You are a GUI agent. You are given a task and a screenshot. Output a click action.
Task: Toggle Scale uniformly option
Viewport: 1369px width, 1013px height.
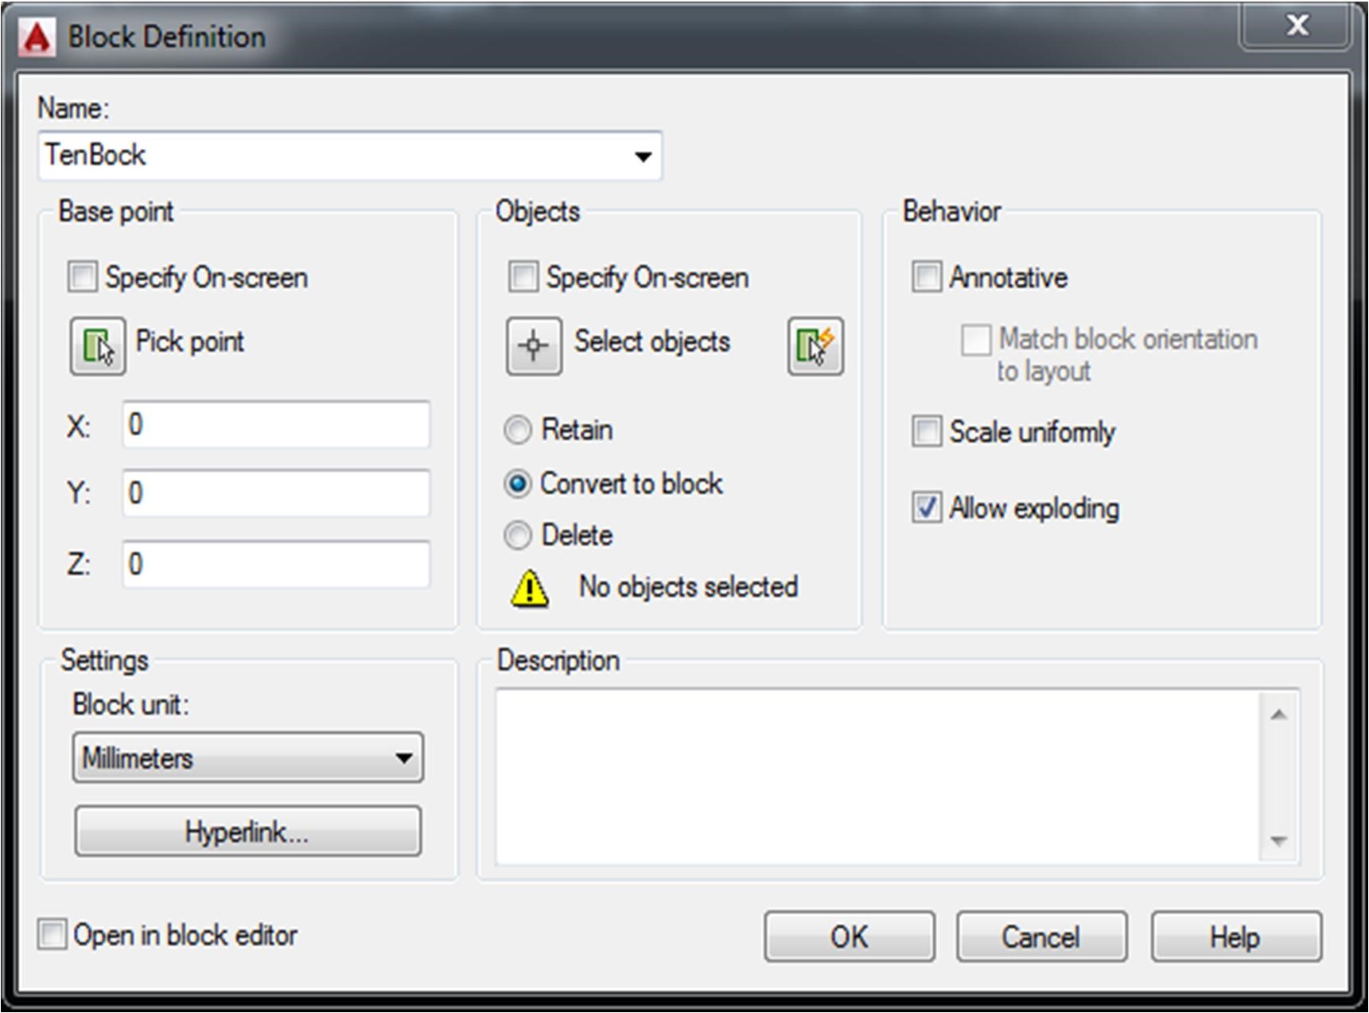point(927,432)
